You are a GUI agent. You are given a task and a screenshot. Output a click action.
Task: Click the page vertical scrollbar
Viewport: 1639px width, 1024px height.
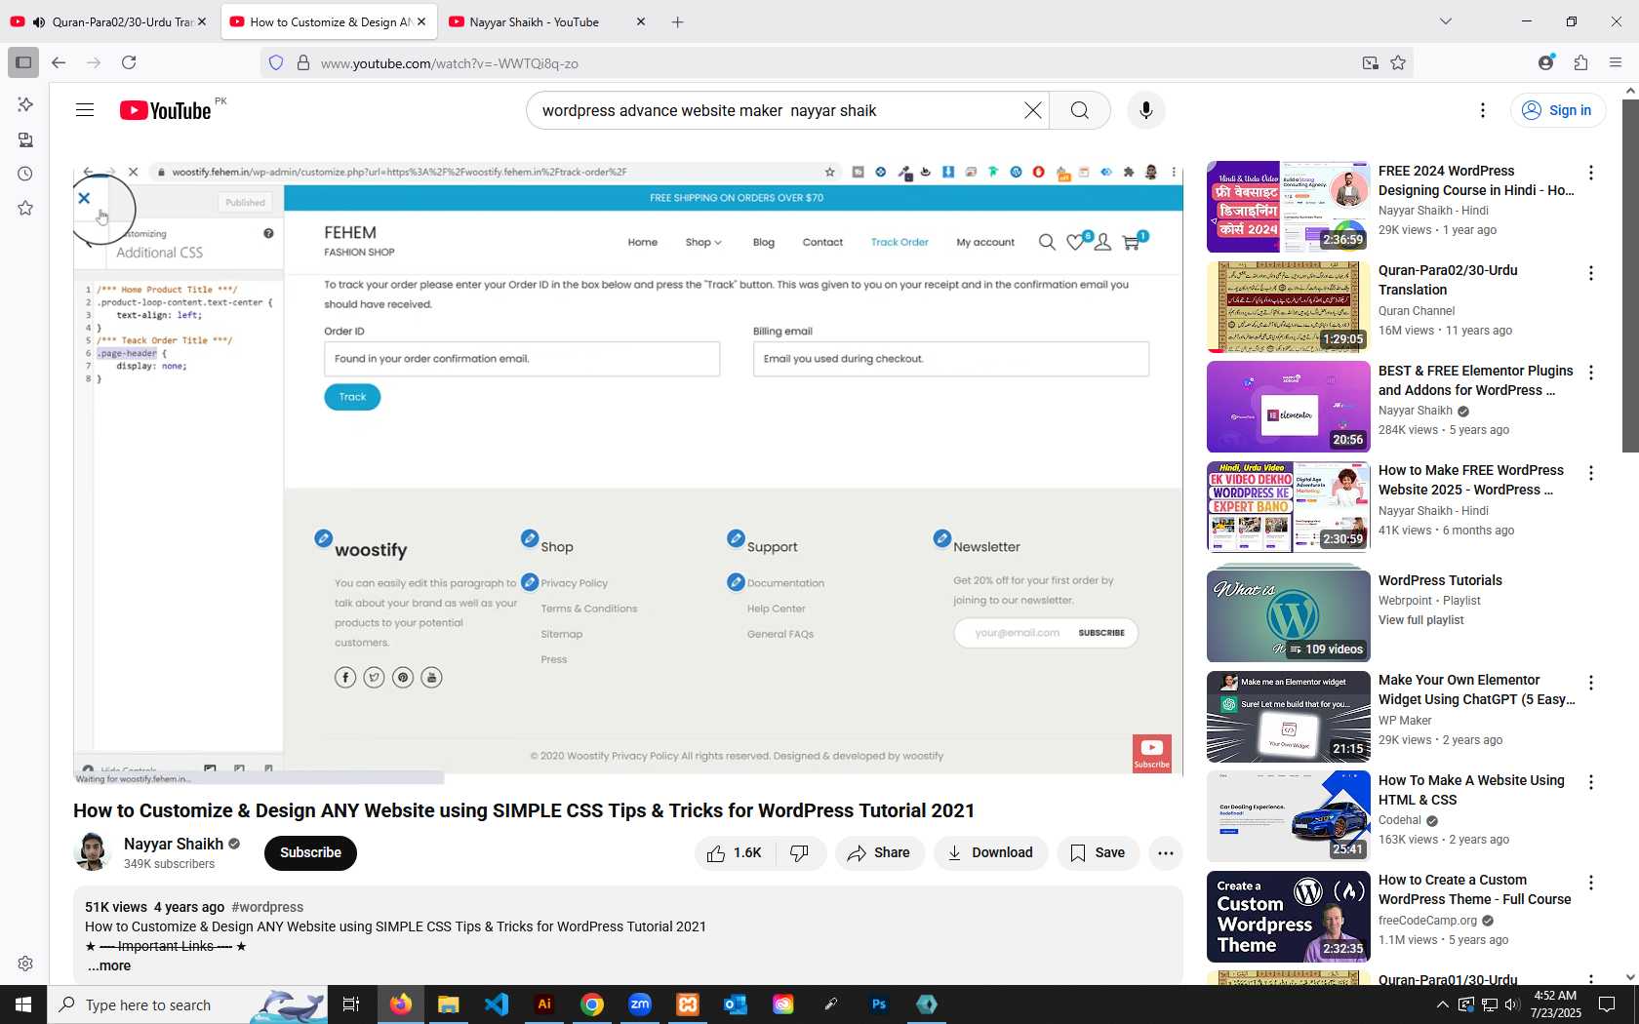coord(1630,275)
